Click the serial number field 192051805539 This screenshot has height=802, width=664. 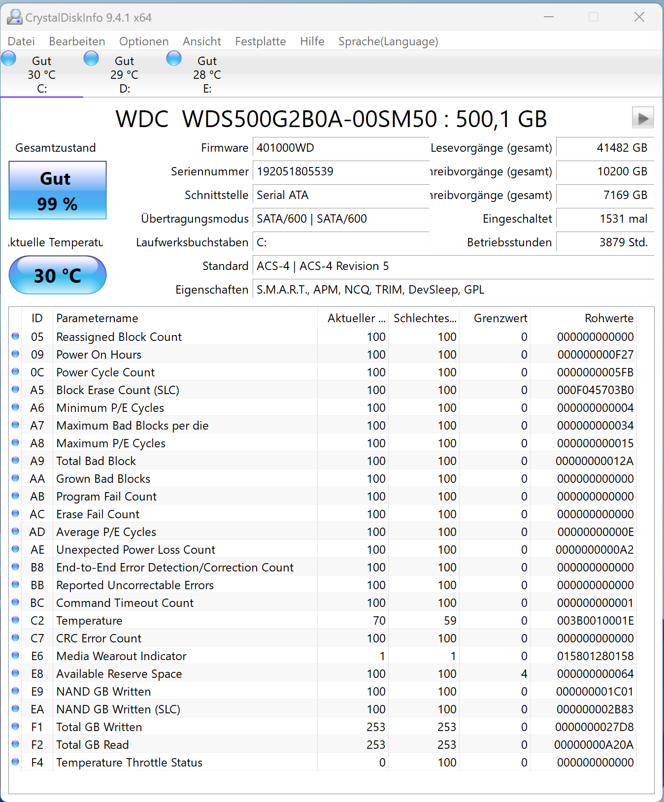(x=341, y=171)
